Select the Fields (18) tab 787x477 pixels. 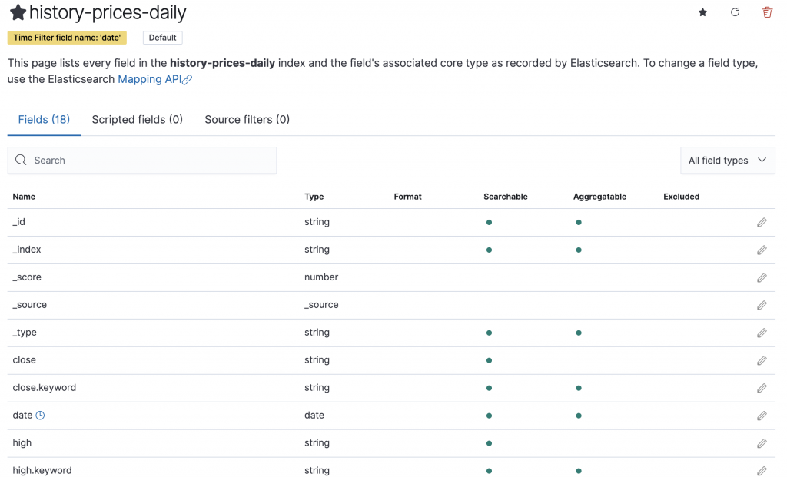pyautogui.click(x=44, y=119)
